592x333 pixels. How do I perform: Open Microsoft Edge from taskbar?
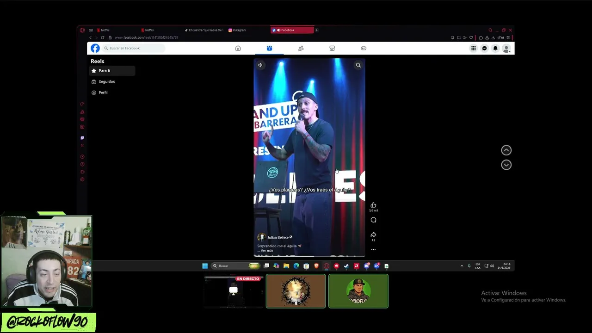pyautogui.click(x=296, y=266)
